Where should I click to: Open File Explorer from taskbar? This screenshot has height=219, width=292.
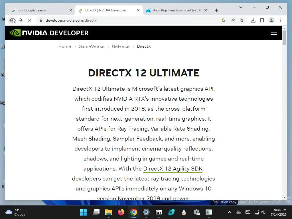pyautogui.click(x=109, y=212)
